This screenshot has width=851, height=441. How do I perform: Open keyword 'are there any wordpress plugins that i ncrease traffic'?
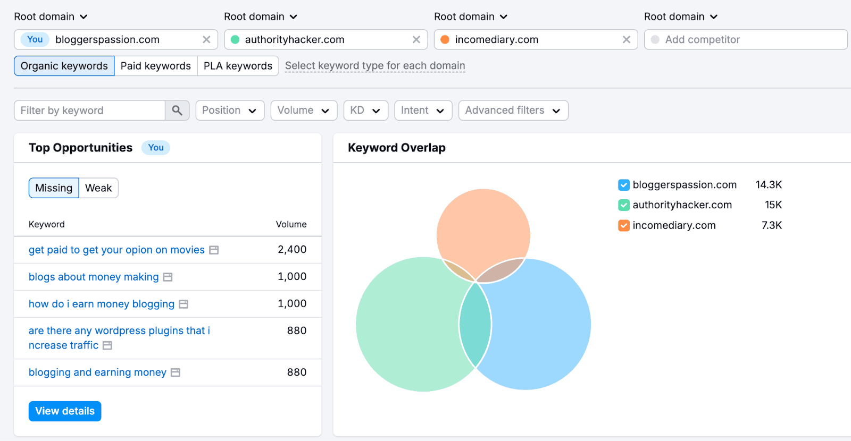[x=119, y=338]
